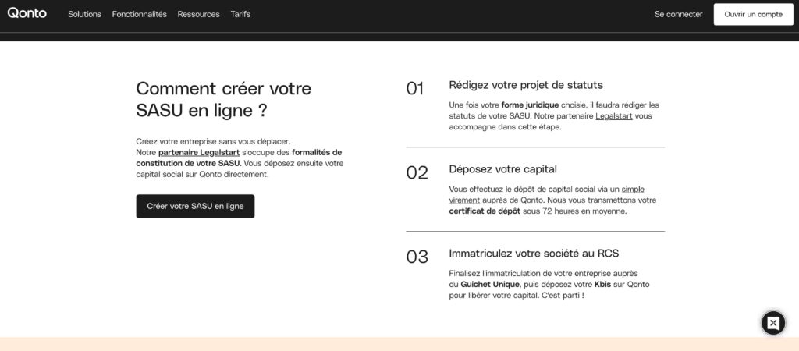Click the bold word Kbis
The image size is (799, 351).
(x=602, y=284)
